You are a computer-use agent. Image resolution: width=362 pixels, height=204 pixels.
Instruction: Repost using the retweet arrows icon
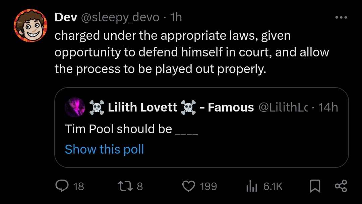(x=125, y=186)
